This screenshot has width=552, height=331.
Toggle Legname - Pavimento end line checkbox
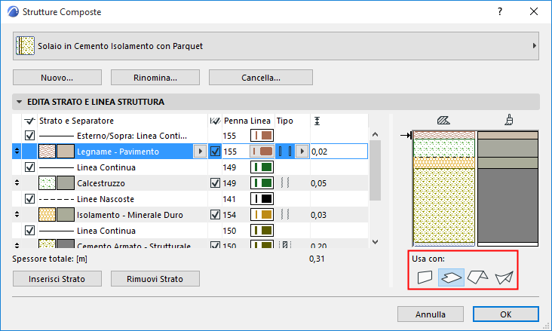(215, 152)
